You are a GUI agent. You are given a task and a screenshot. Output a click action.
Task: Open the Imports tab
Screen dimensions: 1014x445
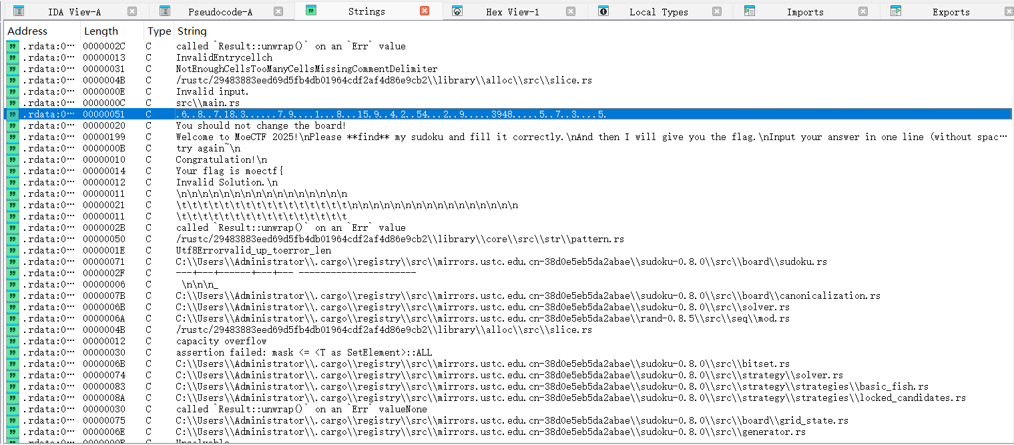click(x=804, y=12)
